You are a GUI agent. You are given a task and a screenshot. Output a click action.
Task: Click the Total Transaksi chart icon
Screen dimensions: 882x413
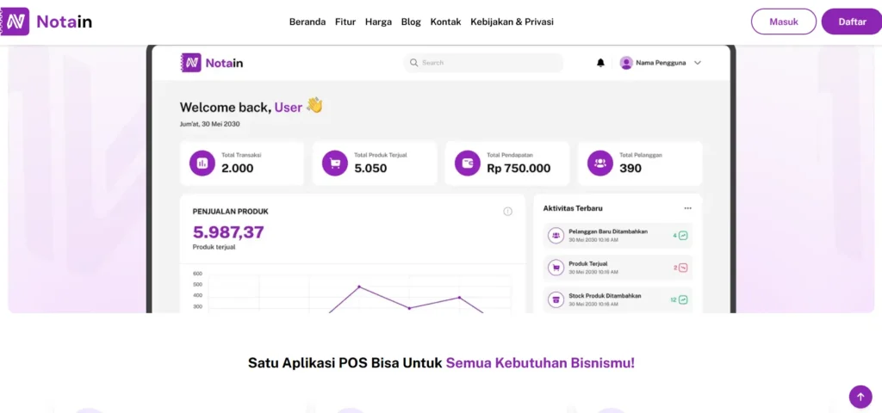[x=202, y=163]
